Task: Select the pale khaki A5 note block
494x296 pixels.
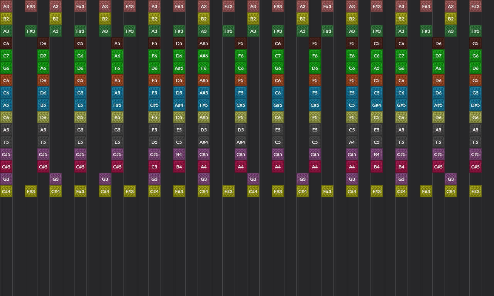Action: (117, 118)
